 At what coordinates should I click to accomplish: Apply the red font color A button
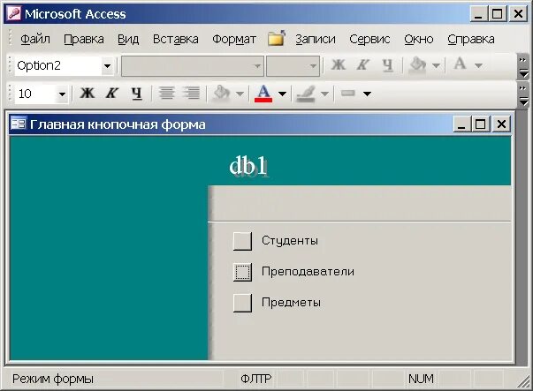[263, 93]
